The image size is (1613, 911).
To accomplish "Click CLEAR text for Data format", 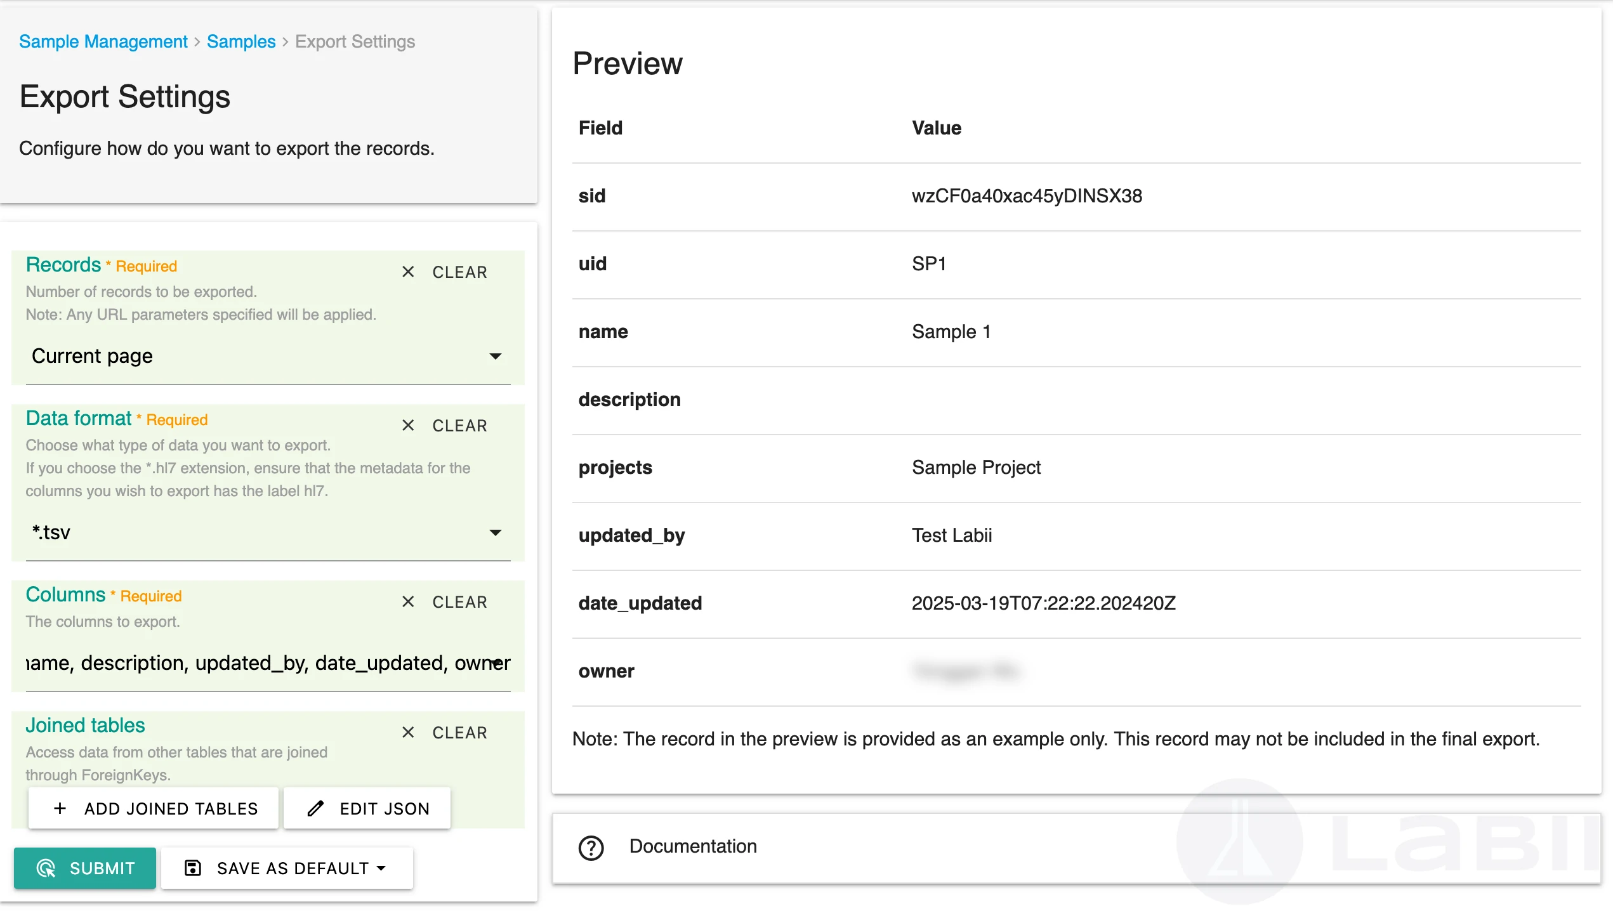I will pyautogui.click(x=459, y=426).
